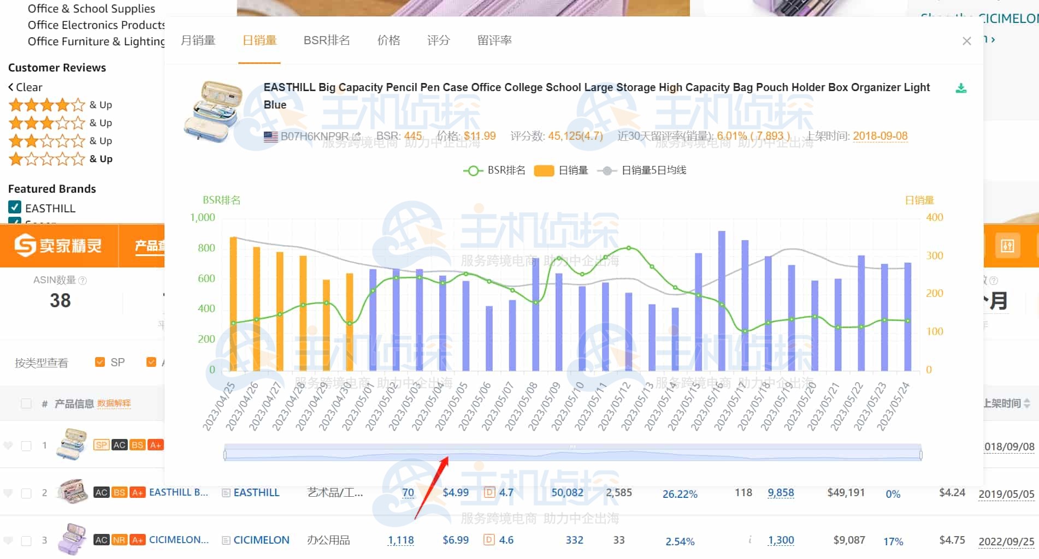The height and width of the screenshot is (559, 1039).
Task: Click BSR rank 70 link
Action: [408, 492]
